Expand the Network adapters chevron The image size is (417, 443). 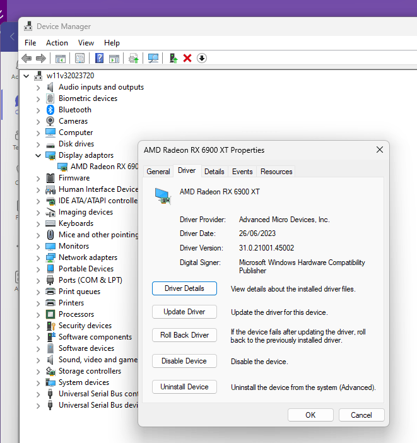click(38, 258)
